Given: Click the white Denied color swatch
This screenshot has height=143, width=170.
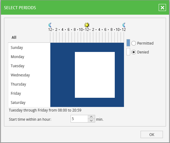Looking at the screenshot, I should tap(128, 52).
